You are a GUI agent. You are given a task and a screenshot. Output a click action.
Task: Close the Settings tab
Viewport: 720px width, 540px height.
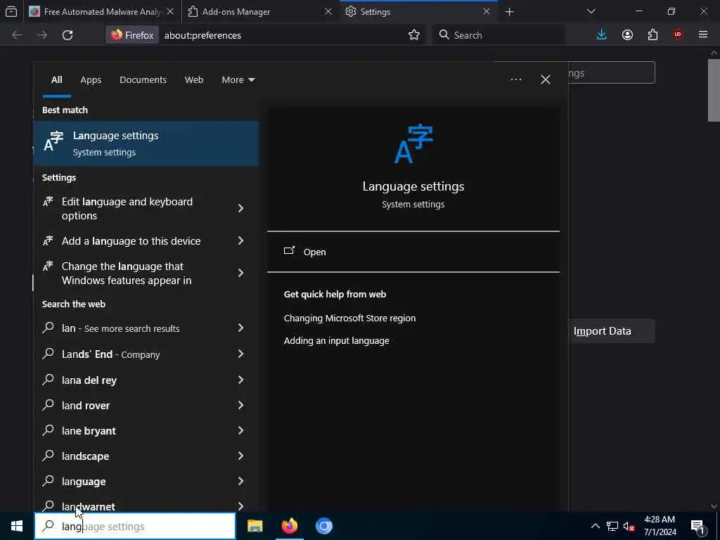click(x=487, y=11)
